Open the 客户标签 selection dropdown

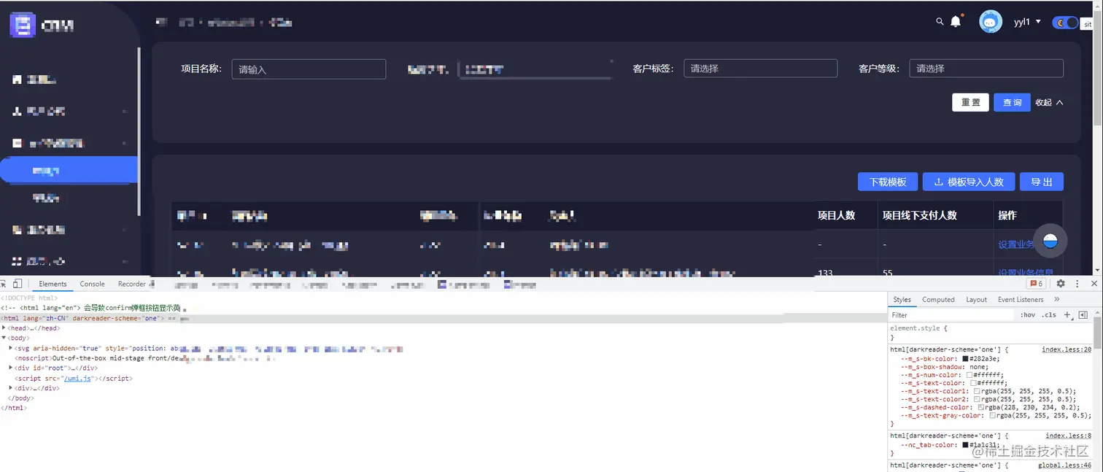760,68
